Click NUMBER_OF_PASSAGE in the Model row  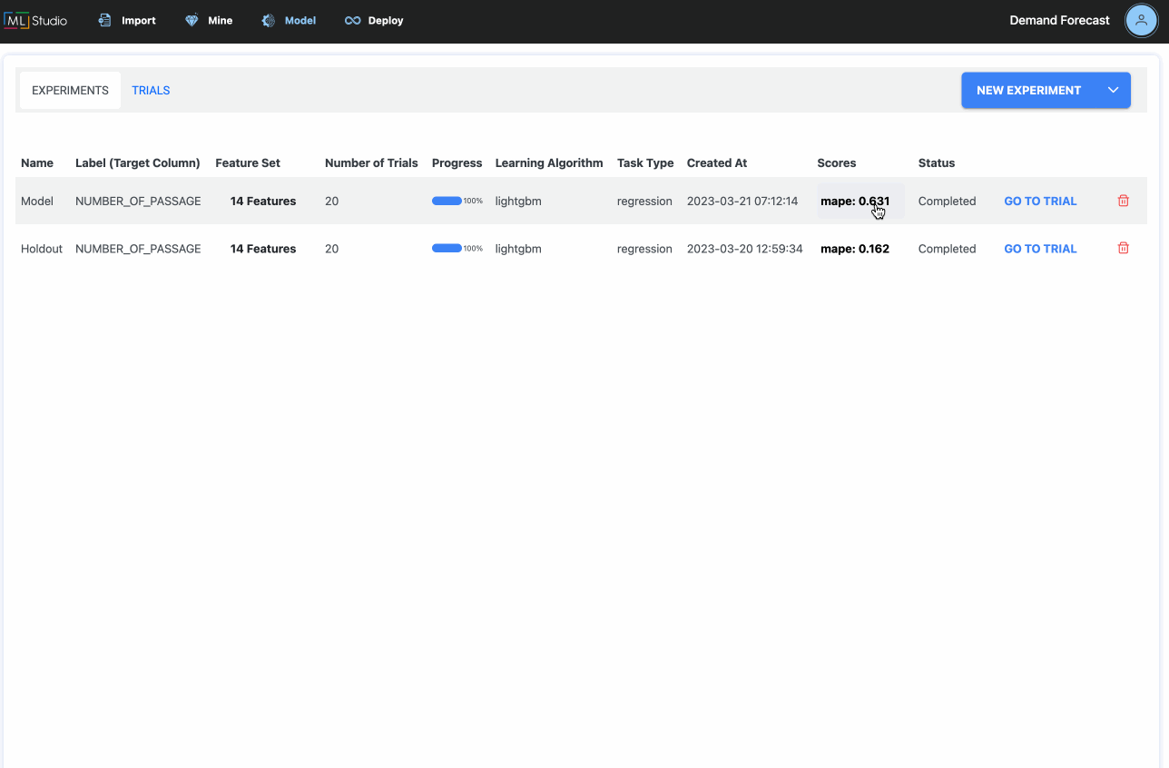(138, 201)
